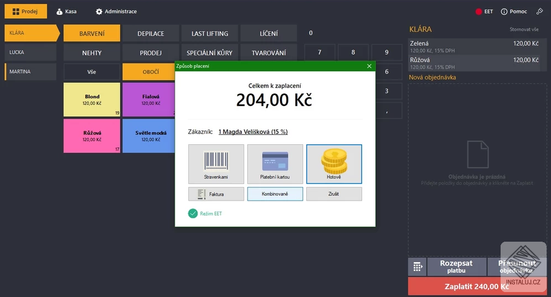Click Stornovat vše to void order
551x297 pixels.
click(x=524, y=29)
